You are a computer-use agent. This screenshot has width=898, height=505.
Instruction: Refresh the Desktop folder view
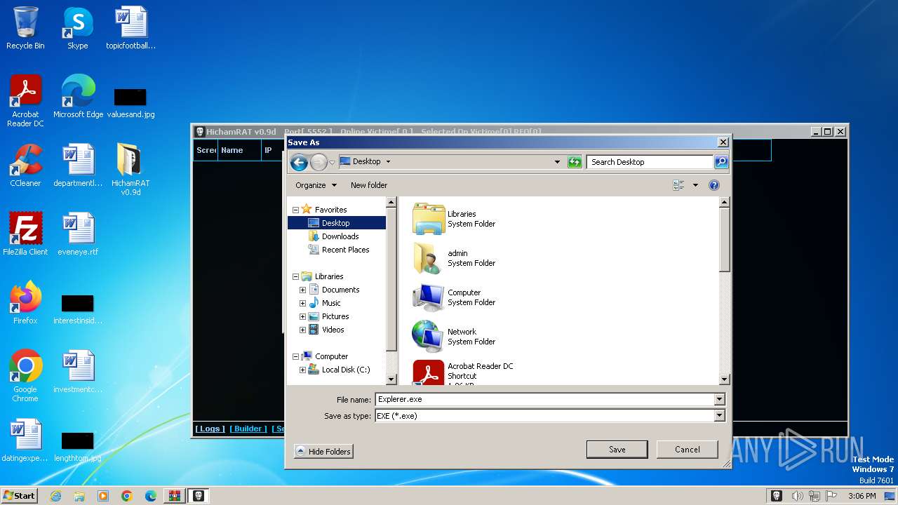(x=575, y=162)
